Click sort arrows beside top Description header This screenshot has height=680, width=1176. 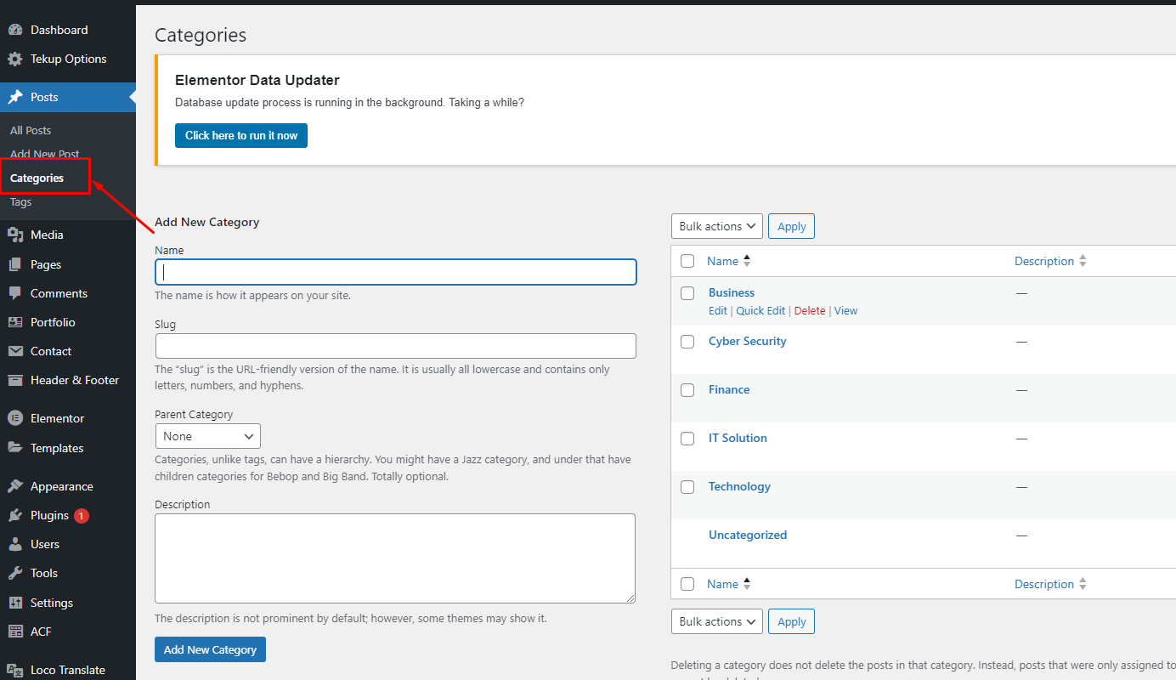click(1083, 261)
